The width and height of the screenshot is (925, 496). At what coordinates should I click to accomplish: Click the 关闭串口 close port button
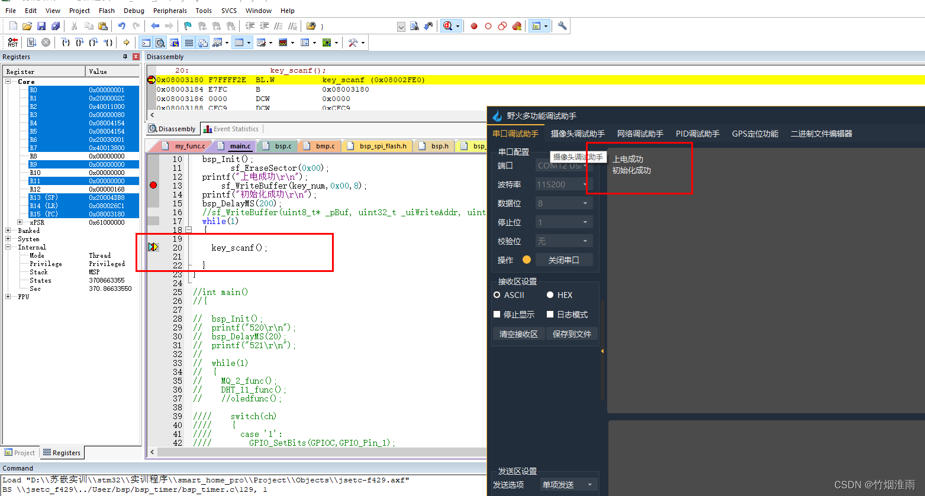coord(563,259)
